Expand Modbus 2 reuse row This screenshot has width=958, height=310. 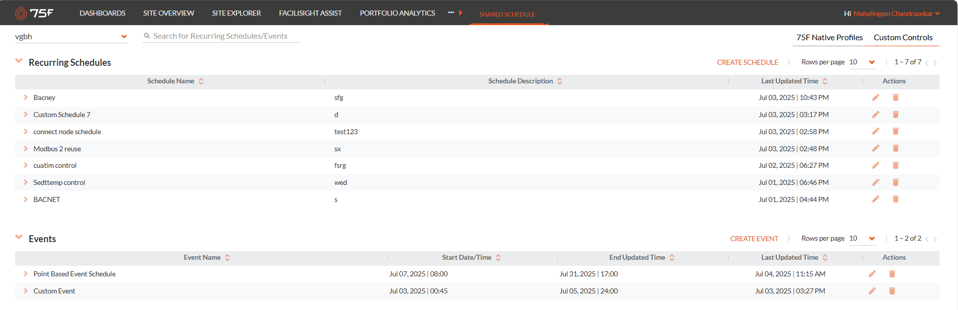click(x=26, y=148)
